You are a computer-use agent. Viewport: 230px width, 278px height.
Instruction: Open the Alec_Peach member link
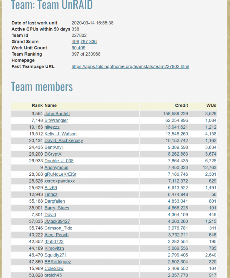[x=56, y=235]
